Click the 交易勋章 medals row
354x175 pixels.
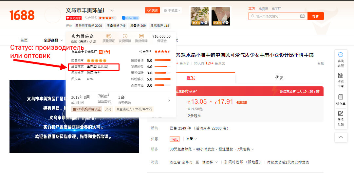89,61
